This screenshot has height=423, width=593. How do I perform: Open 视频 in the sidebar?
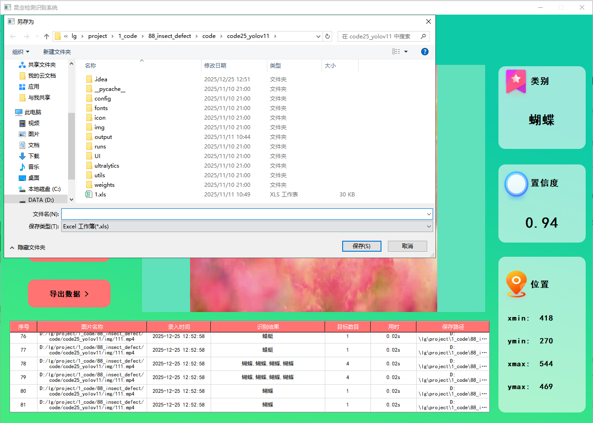tap(29, 123)
